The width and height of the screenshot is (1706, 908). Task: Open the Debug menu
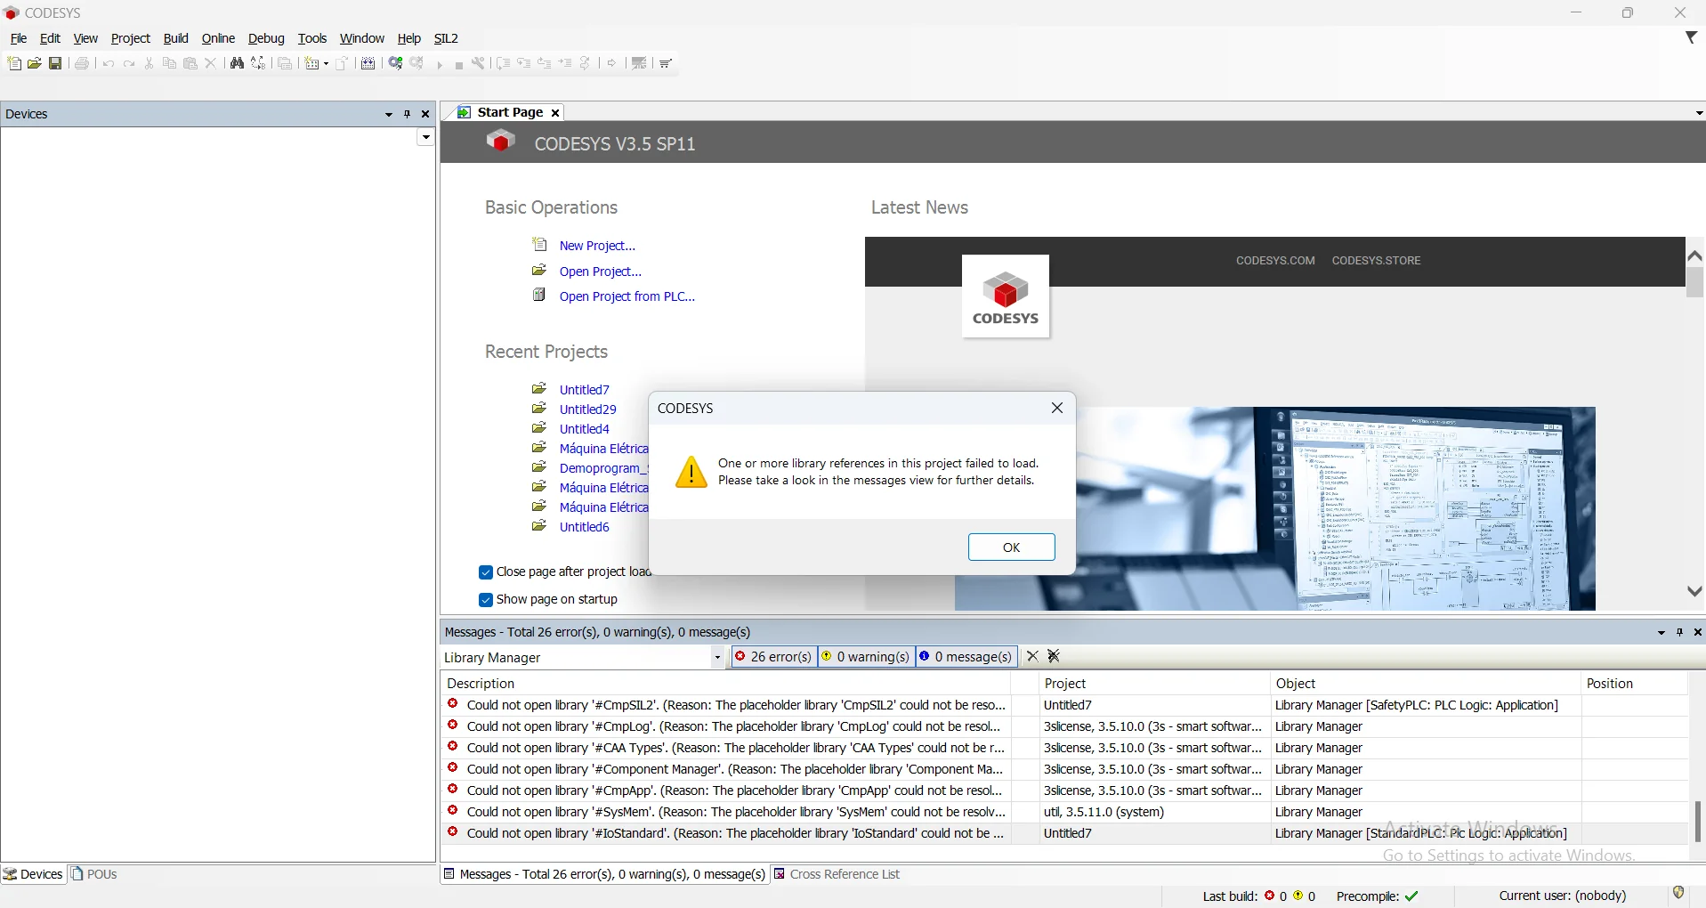point(266,38)
